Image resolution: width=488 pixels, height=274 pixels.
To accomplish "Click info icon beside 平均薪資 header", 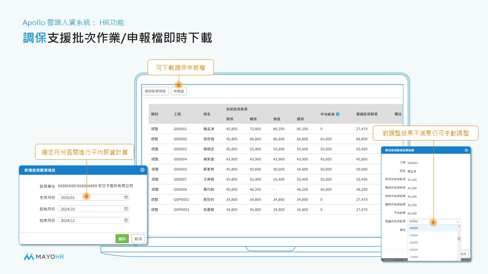I will click(x=337, y=114).
